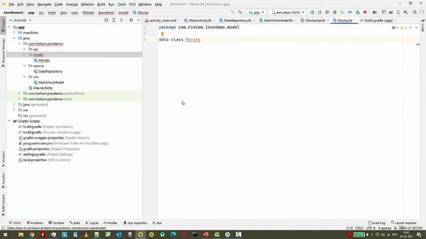Viewport: 426px width, 239px height.
Task: Expand the manifests folder
Action: (x=14, y=33)
